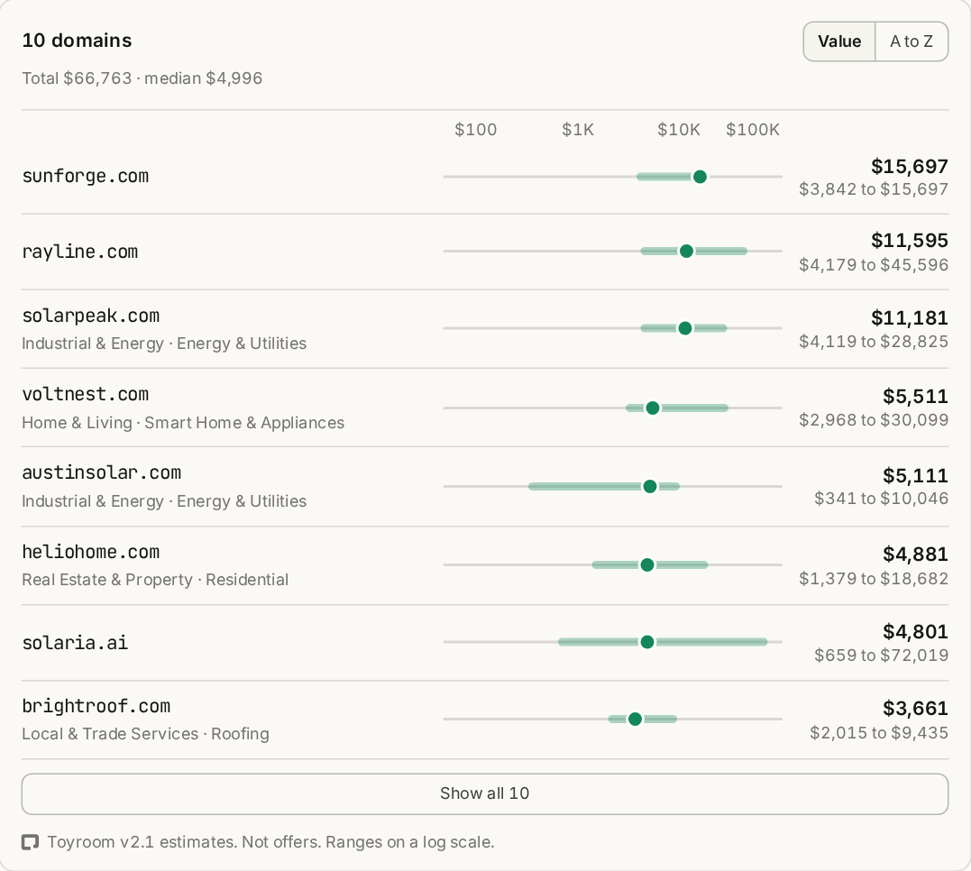This screenshot has width=971, height=871.
Task: Click the Toyroom logo icon in footer
Action: [30, 842]
